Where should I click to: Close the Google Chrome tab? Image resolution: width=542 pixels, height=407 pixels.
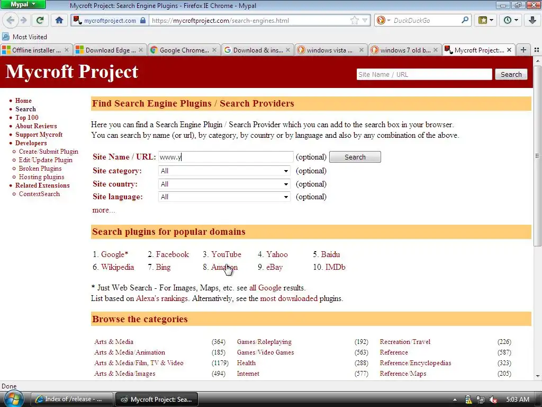click(x=214, y=50)
